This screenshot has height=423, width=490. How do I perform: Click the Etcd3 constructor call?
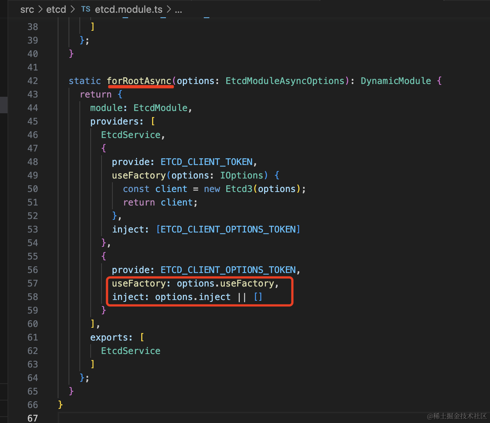tap(239, 189)
